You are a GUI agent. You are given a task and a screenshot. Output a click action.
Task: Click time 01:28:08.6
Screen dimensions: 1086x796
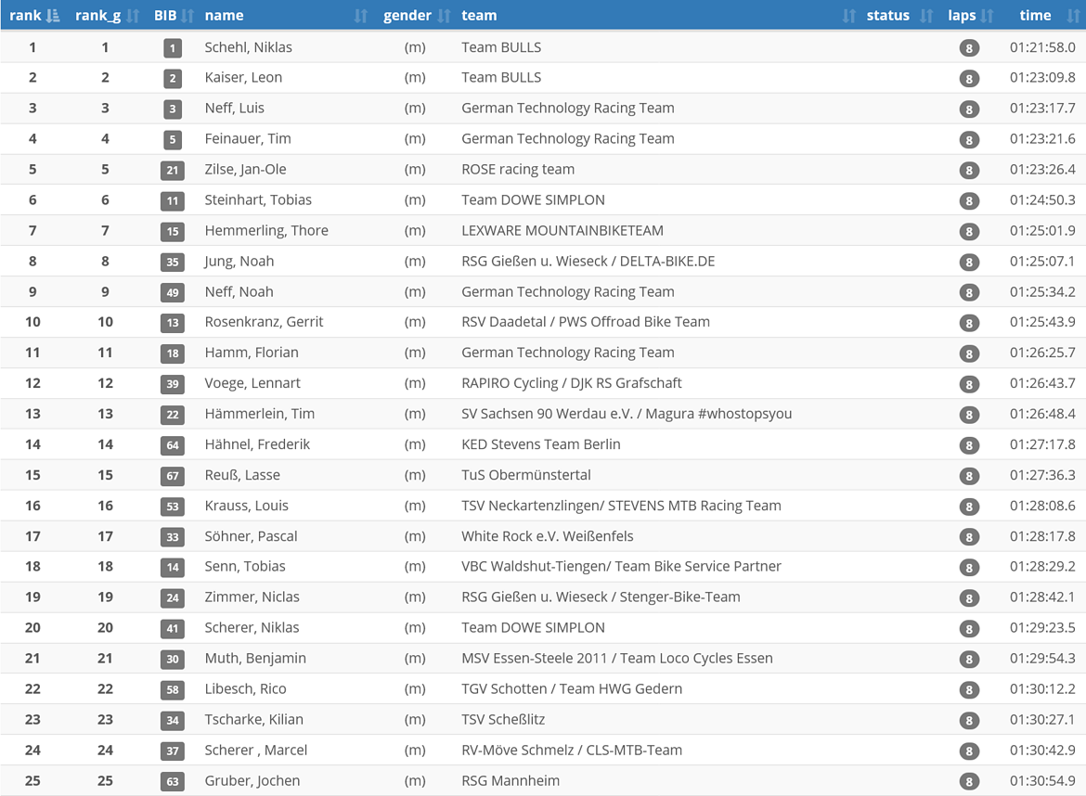[x=1042, y=506]
